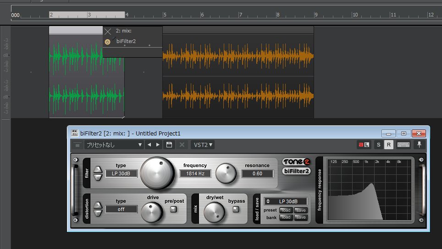Go to next preset arrow
Image resolution: width=442 pixels, height=249 pixels.
(x=158, y=145)
